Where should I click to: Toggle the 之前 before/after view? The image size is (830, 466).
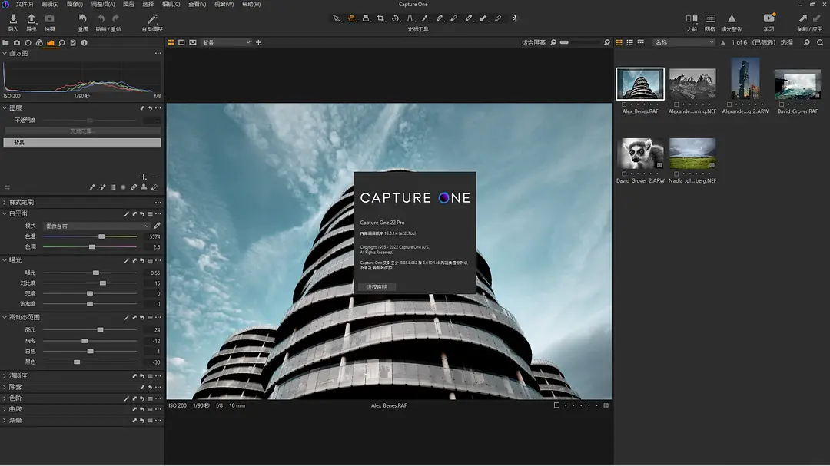coord(692,18)
